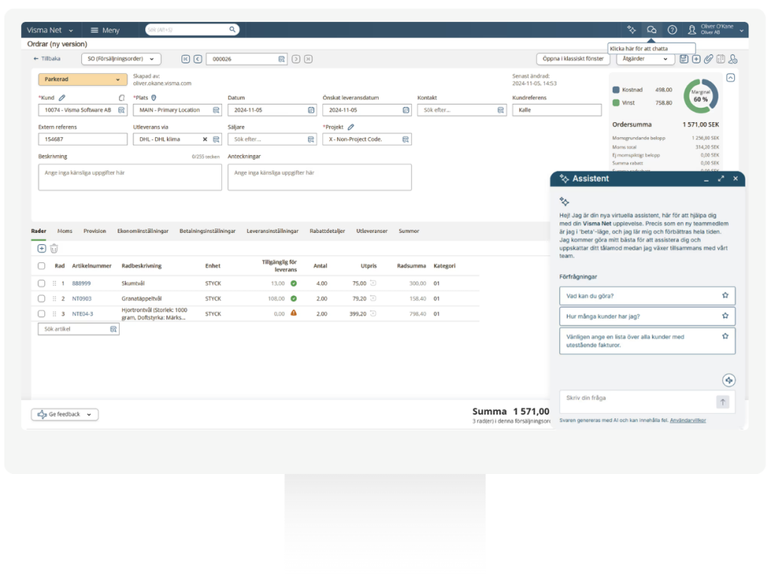Viewport: 771px width, 581px height.
Task: Open the Leveransinställningar tab
Action: click(273, 231)
